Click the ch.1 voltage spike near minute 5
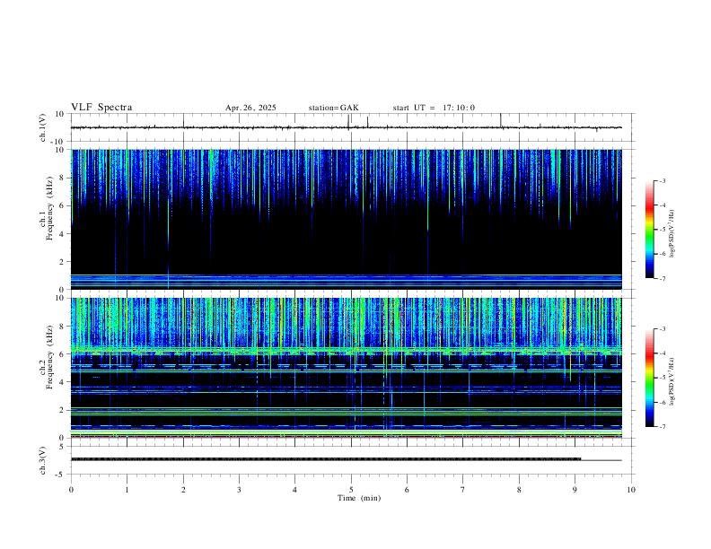The height and width of the screenshot is (549, 711). click(348, 121)
